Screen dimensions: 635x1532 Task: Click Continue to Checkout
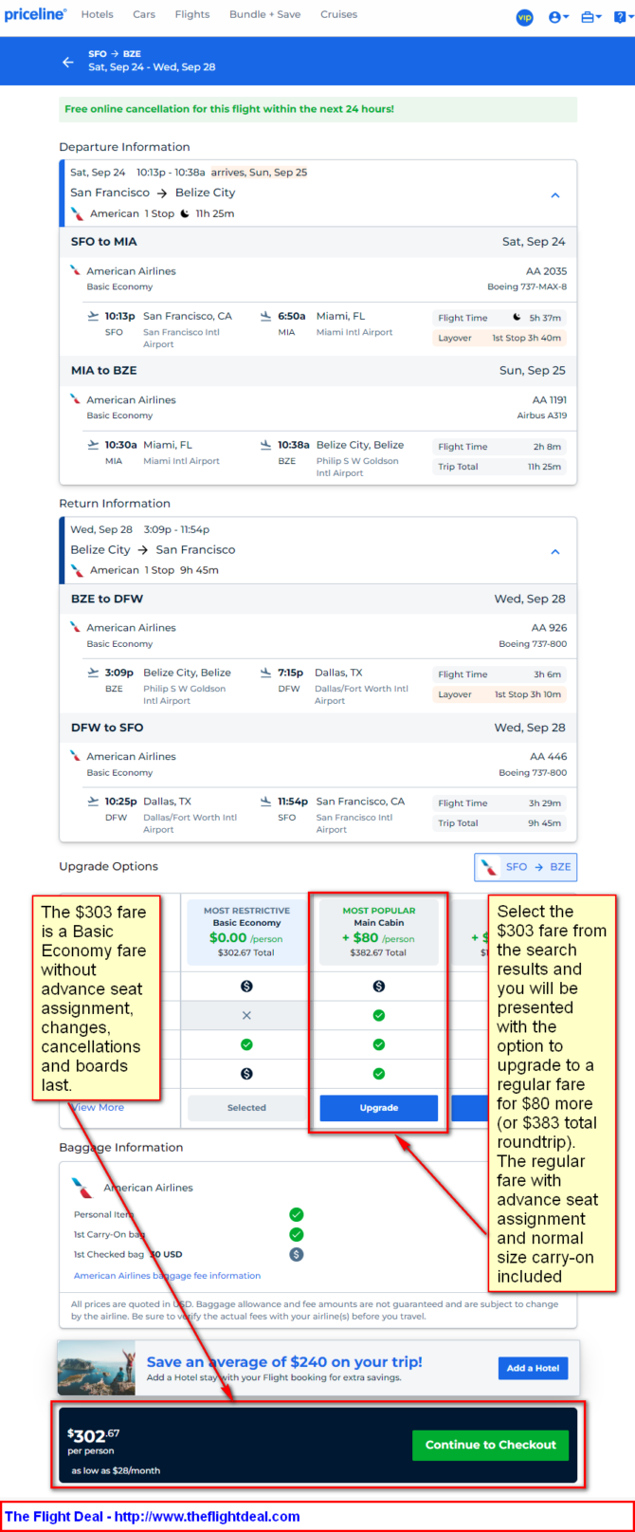[x=491, y=1445]
